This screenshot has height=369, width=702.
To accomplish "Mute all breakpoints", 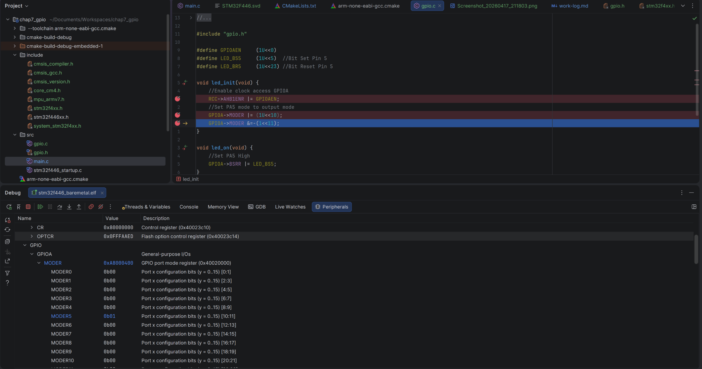I will [101, 207].
